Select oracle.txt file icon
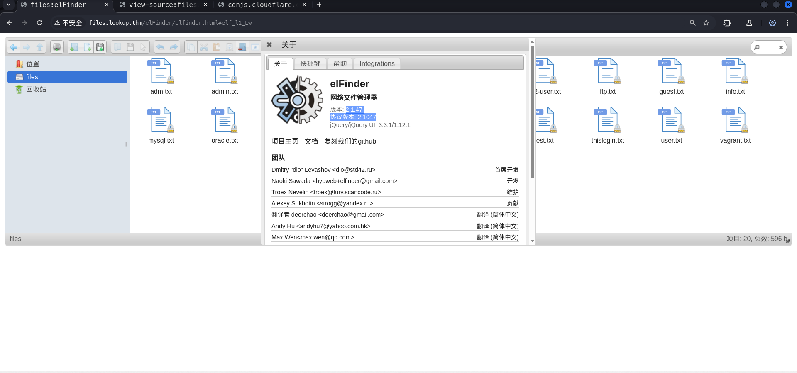This screenshot has height=373, width=797. click(225, 120)
